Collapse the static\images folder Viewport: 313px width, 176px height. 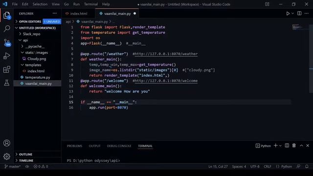tap(38, 52)
